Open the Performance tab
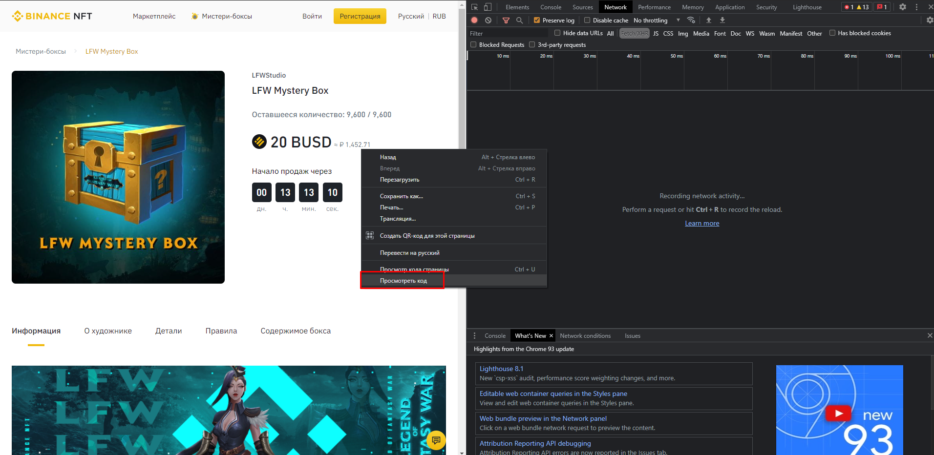This screenshot has height=455, width=934. [654, 7]
